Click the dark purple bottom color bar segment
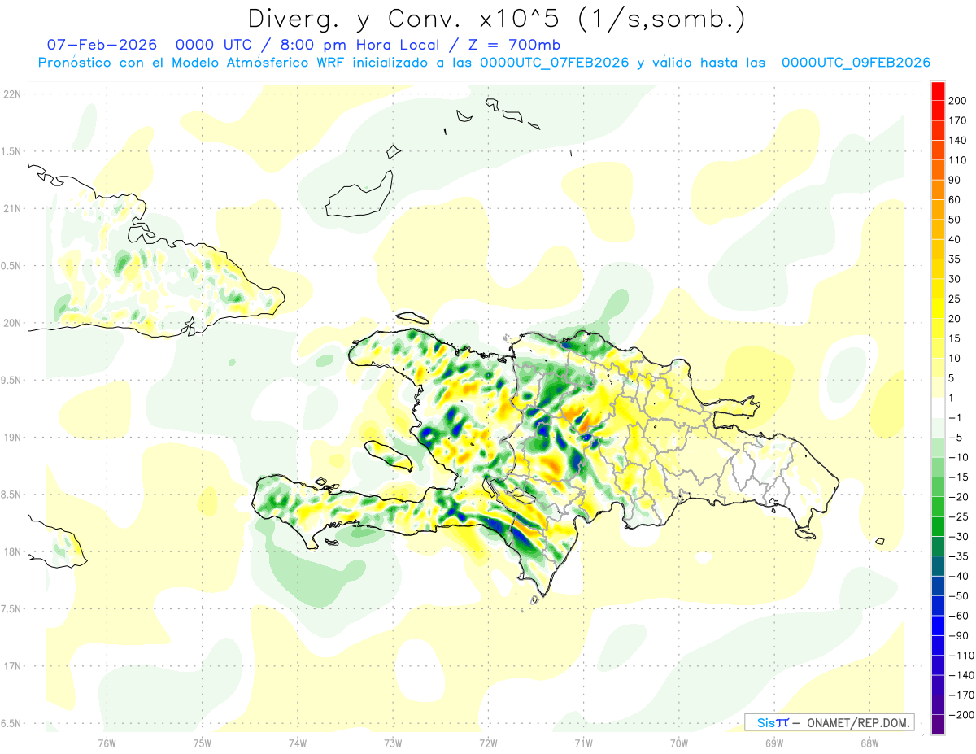976x754 pixels. tap(939, 724)
